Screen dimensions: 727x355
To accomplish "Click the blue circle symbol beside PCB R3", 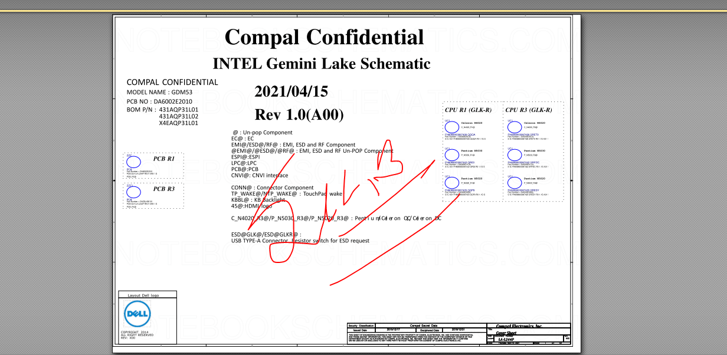I will (x=134, y=192).
